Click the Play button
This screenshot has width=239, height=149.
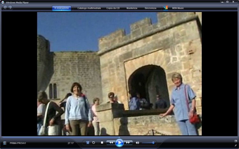(119, 143)
